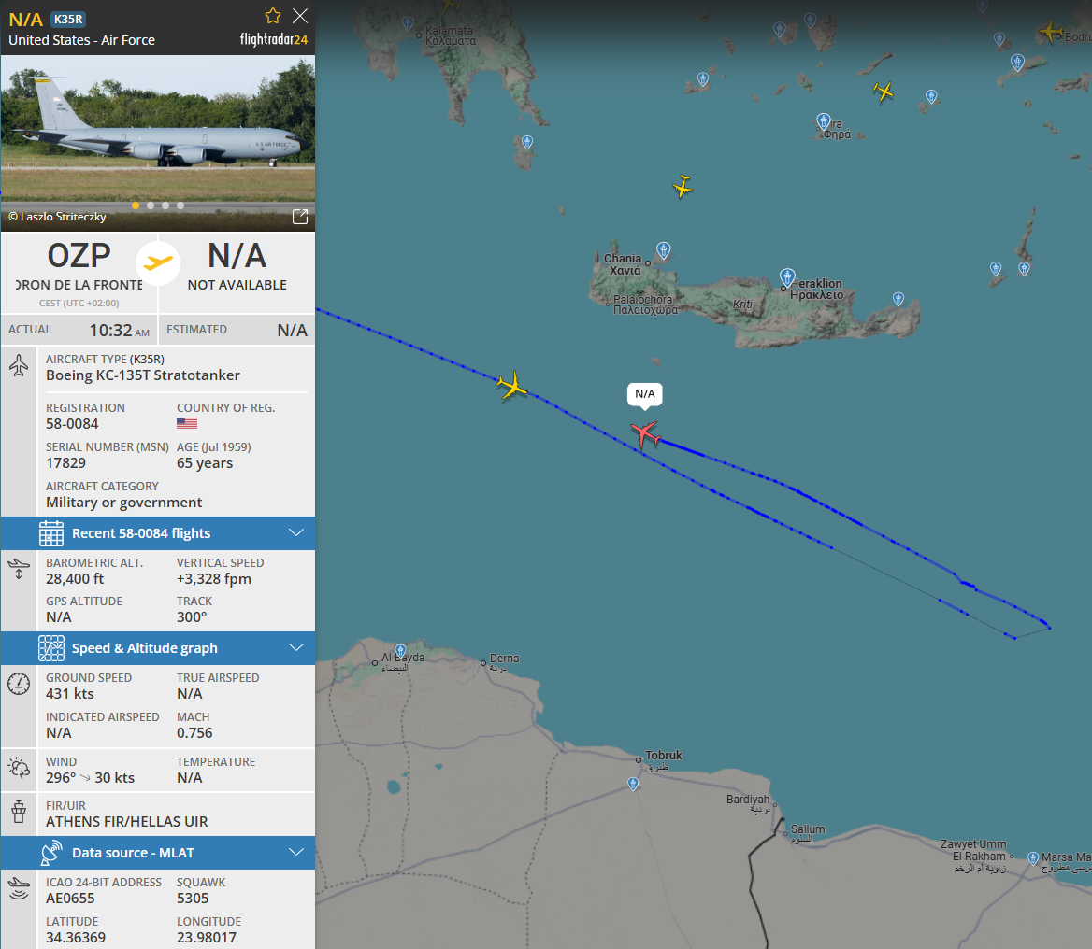
Task: Add flight to favorites with star icon
Action: (273, 16)
